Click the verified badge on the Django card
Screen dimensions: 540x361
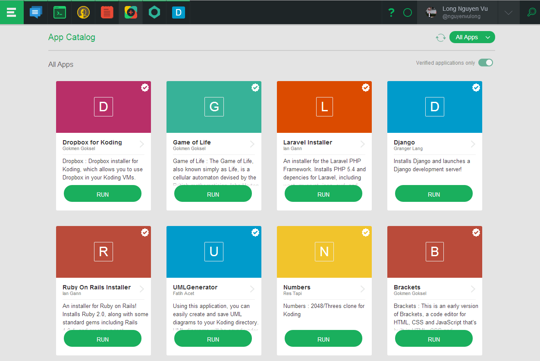click(x=476, y=88)
